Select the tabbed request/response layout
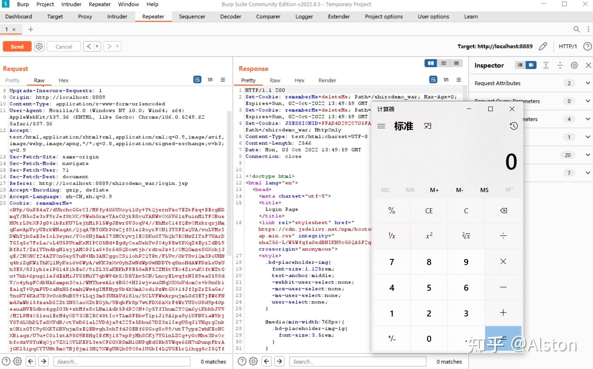Image resolution: width=593 pixels, height=369 pixels. click(x=456, y=63)
